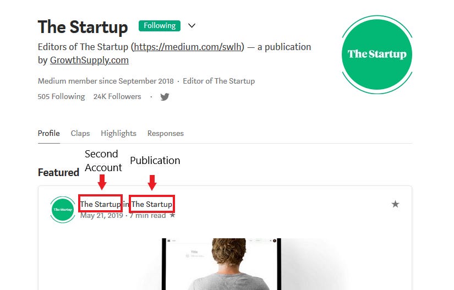
Task: Open the Highlights tab
Action: (118, 133)
